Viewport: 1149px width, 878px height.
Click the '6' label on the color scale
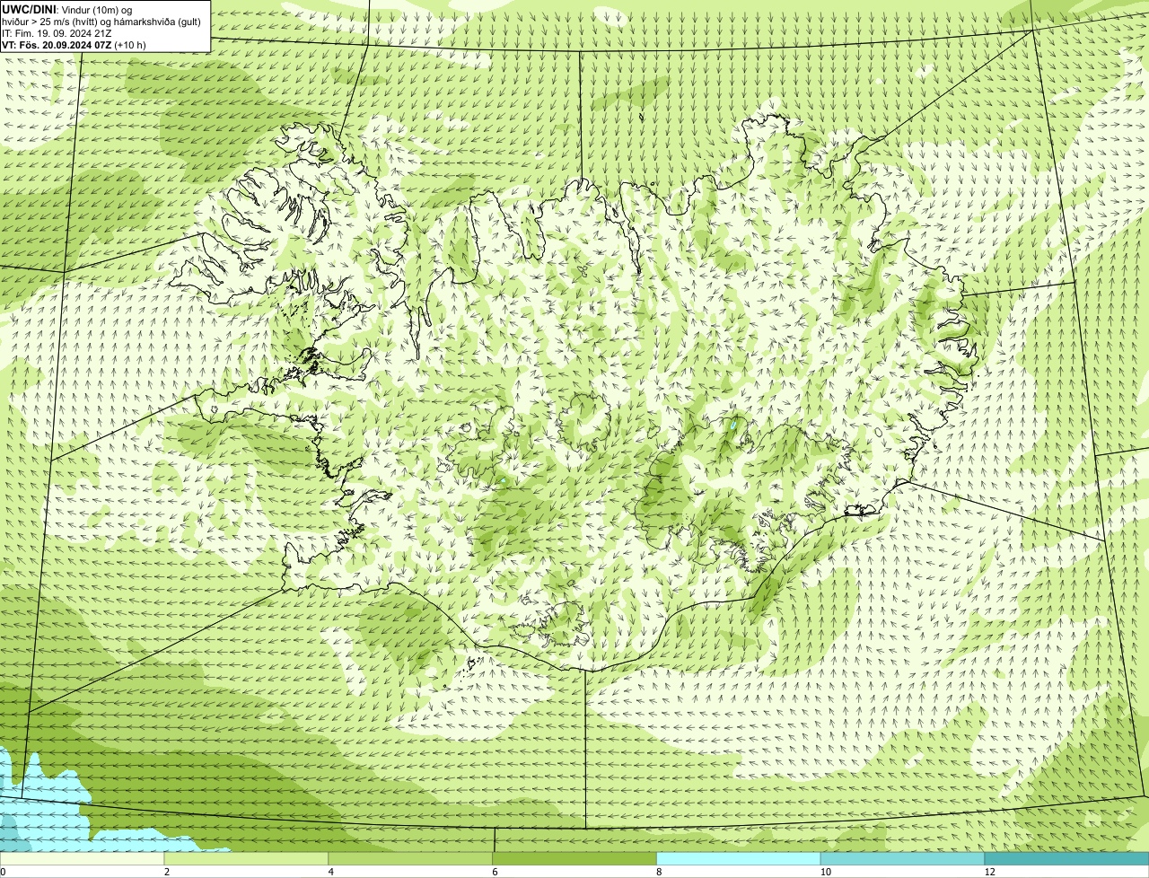tap(496, 872)
